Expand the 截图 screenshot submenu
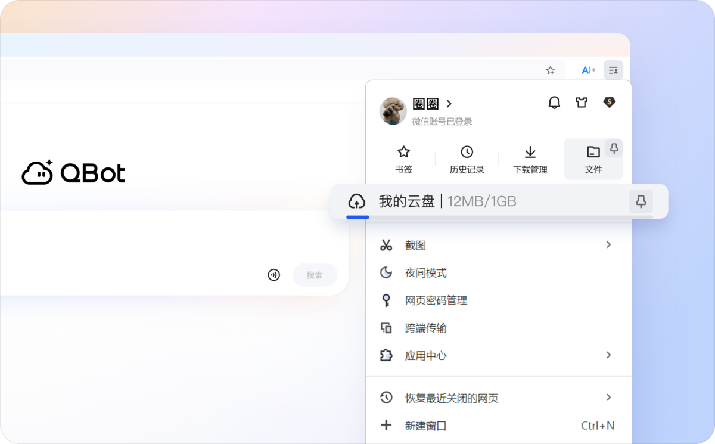Viewport: 715px width, 444px height. click(x=608, y=245)
